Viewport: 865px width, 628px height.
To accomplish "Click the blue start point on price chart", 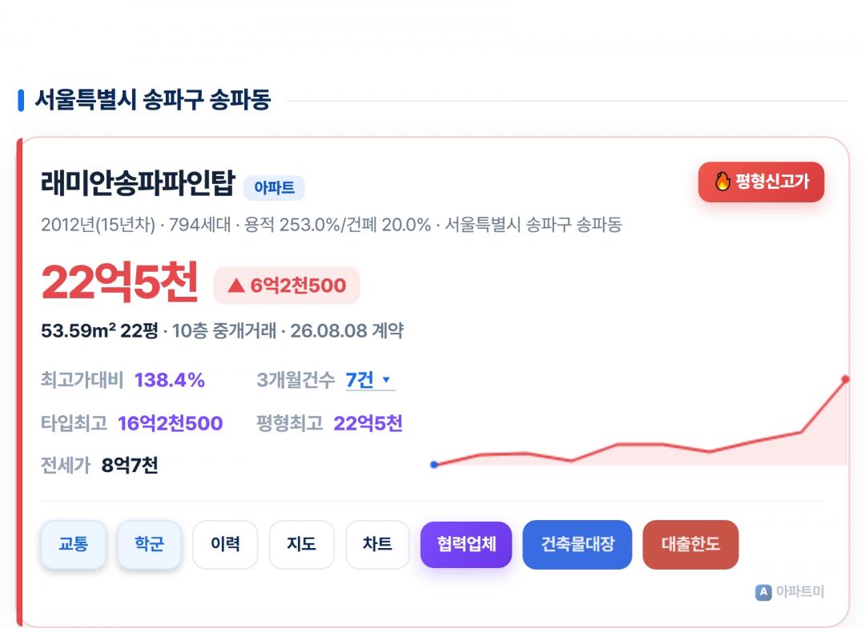I will [x=434, y=465].
